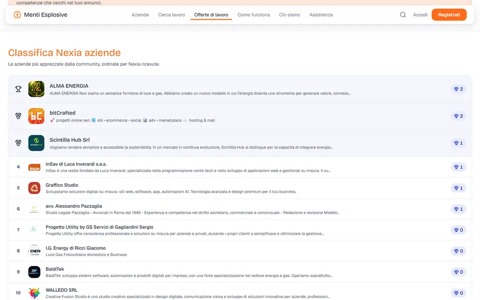Open the Assistenza navigation link
Screen dimensions: 480x300
click(321, 14)
